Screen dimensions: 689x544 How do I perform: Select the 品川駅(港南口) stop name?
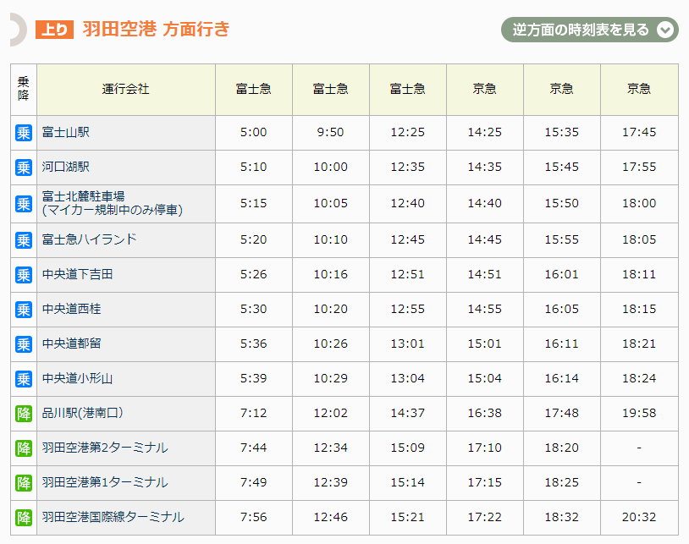coord(83,413)
